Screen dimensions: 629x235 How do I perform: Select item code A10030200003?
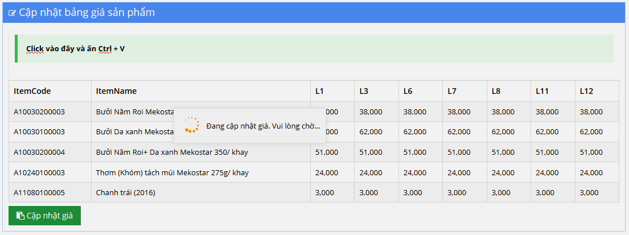click(39, 112)
